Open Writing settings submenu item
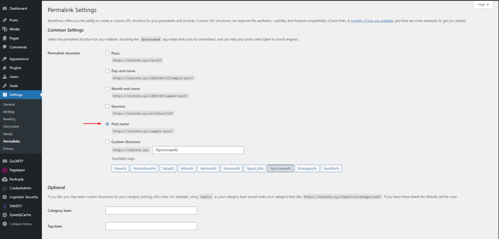The height and width of the screenshot is (239, 499). point(9,112)
